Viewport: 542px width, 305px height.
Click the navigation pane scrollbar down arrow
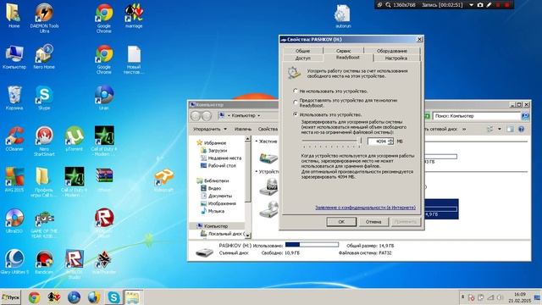click(x=247, y=236)
